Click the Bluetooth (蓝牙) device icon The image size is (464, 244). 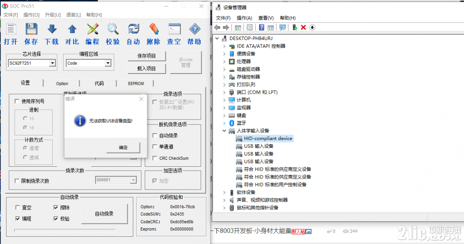coord(232,123)
